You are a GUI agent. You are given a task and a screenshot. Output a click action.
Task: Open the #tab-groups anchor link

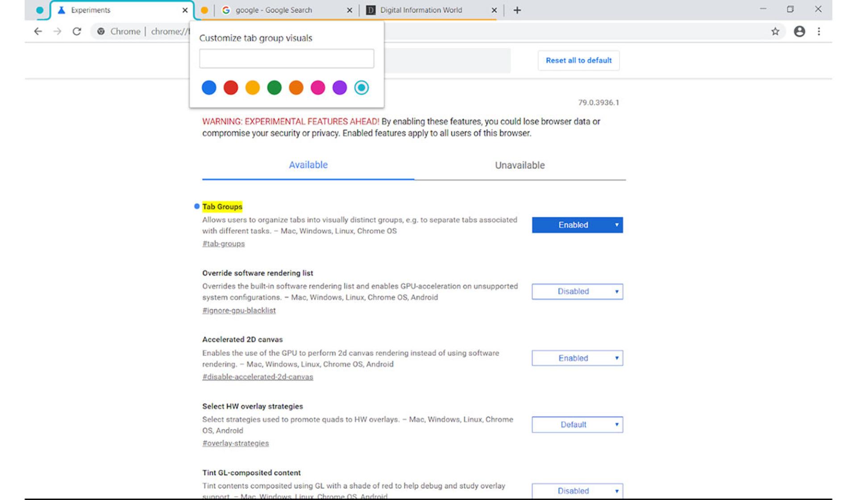(x=223, y=244)
